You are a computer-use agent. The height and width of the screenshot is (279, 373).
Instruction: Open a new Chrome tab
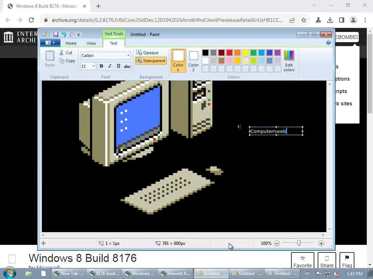[x=98, y=6]
